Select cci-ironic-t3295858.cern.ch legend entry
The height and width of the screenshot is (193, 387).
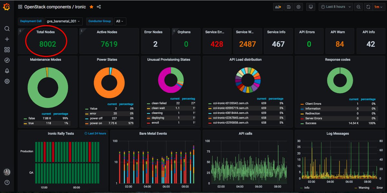pos(231,123)
